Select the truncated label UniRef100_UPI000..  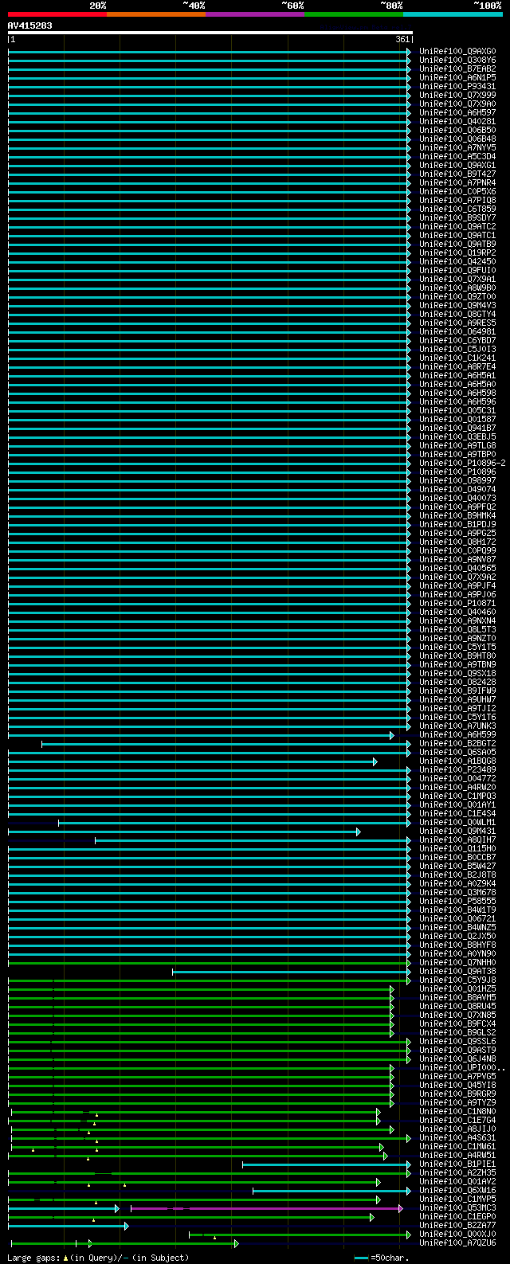[462, 1067]
